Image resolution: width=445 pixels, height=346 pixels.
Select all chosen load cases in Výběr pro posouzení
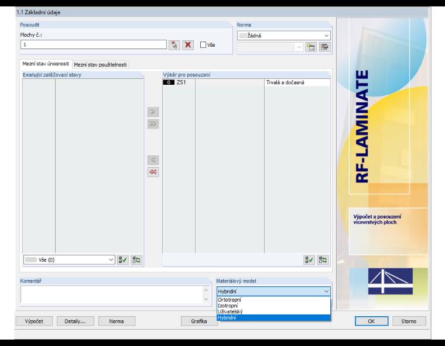point(309,260)
